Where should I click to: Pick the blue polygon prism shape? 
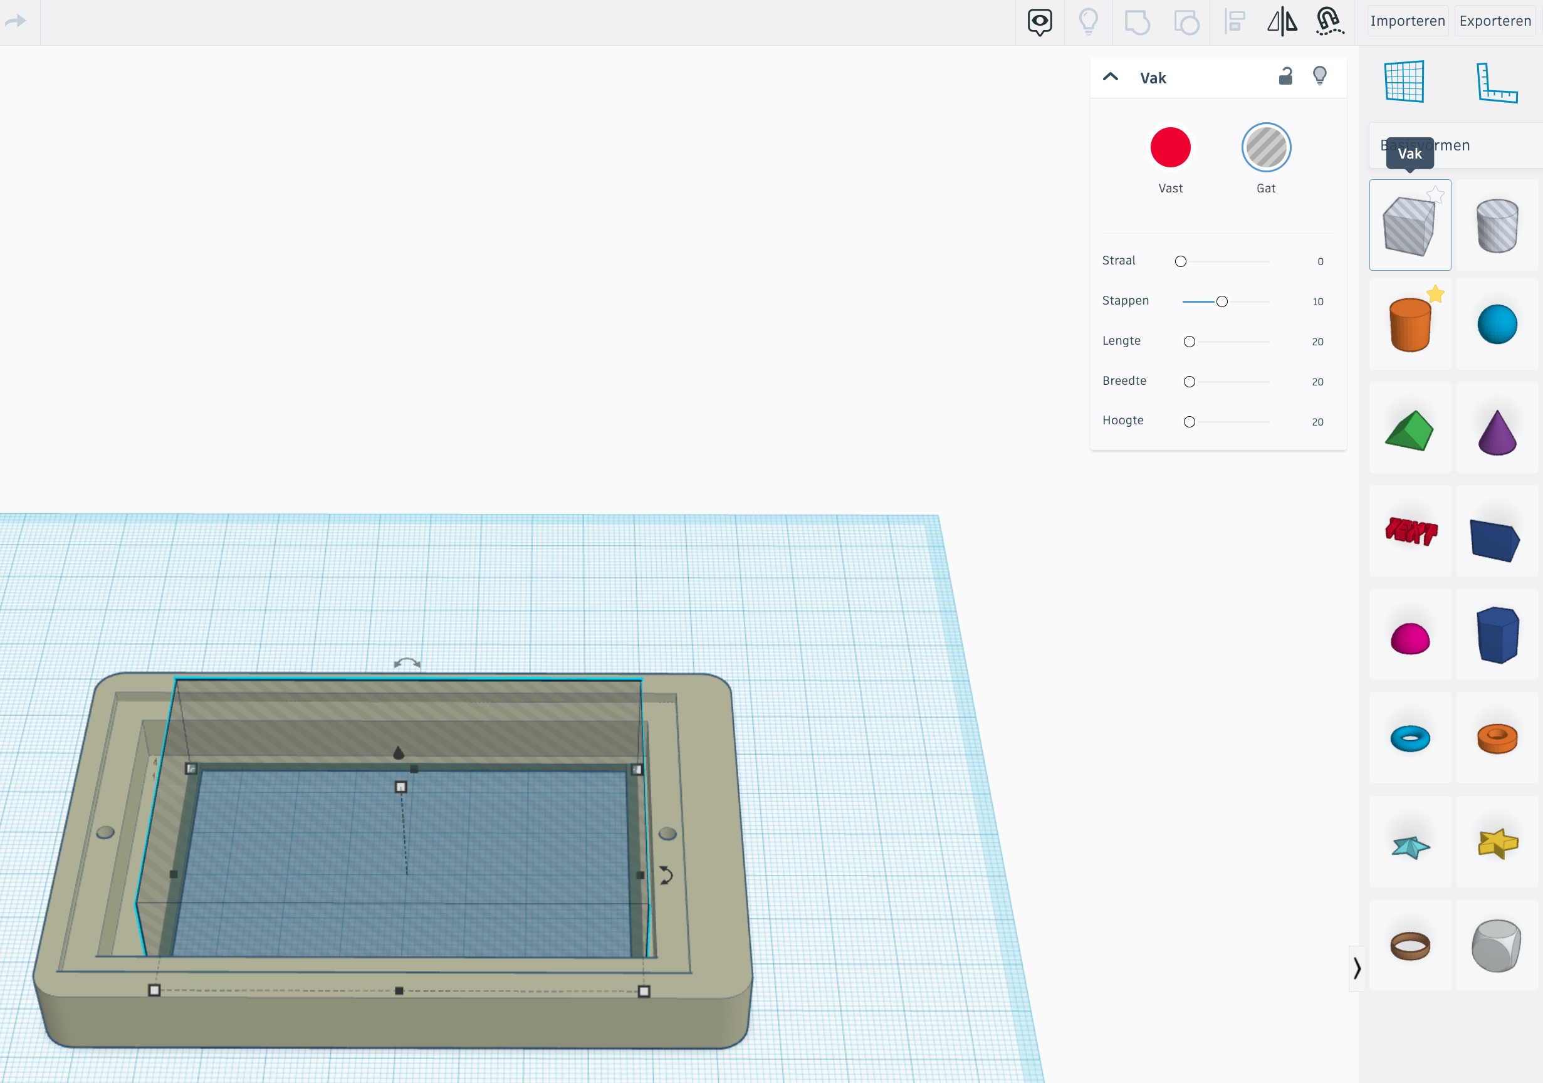(x=1497, y=635)
